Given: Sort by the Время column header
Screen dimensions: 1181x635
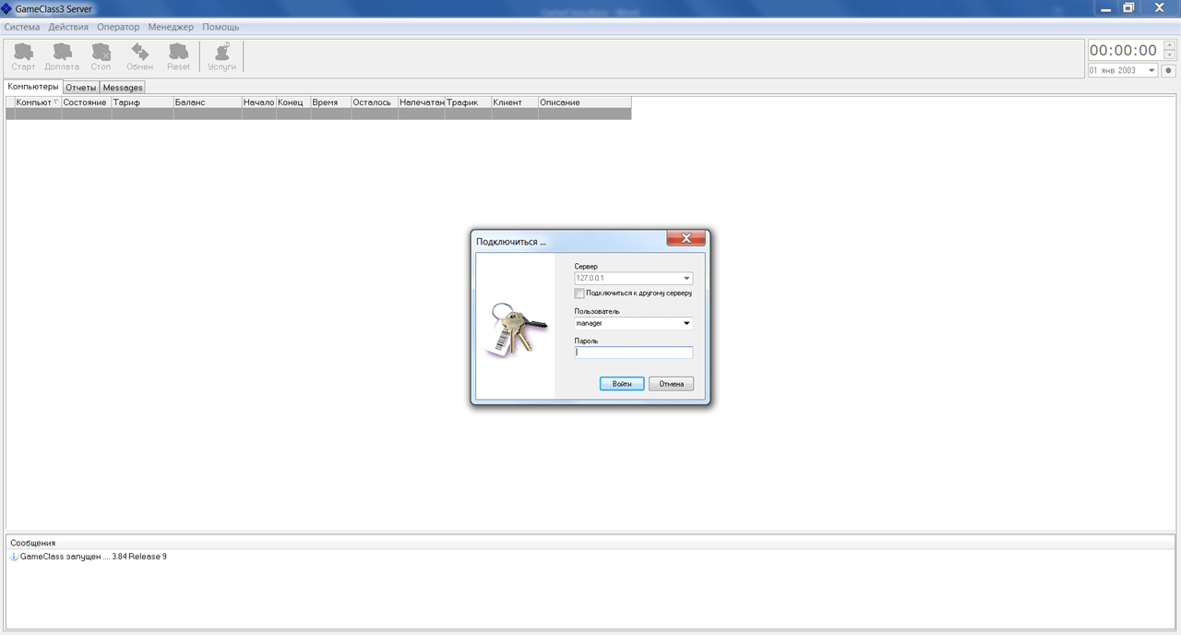Looking at the screenshot, I should (331, 102).
